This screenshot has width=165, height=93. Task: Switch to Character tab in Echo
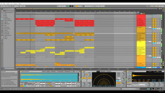109,72
